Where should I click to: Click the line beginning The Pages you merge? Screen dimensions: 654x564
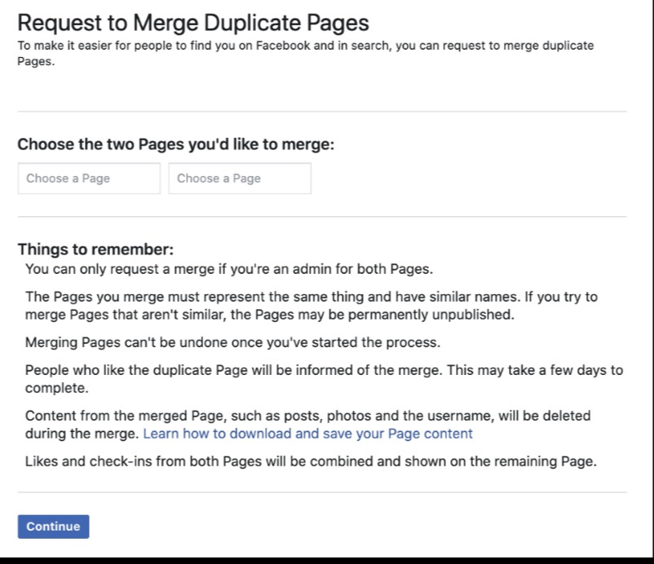point(312,297)
